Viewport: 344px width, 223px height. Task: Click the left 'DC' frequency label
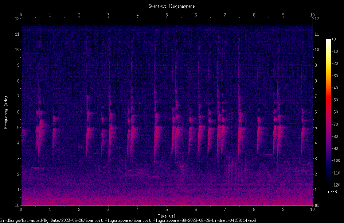(x=17, y=205)
